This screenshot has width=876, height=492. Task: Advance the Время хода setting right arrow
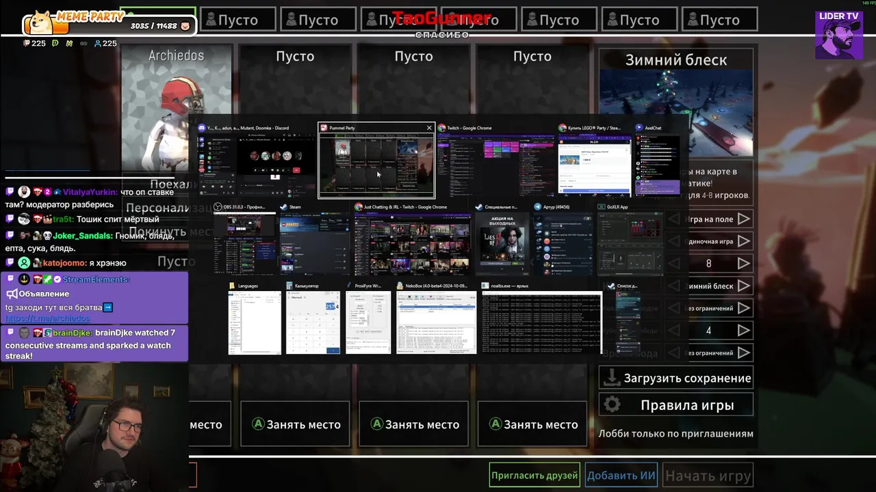pyautogui.click(x=743, y=353)
